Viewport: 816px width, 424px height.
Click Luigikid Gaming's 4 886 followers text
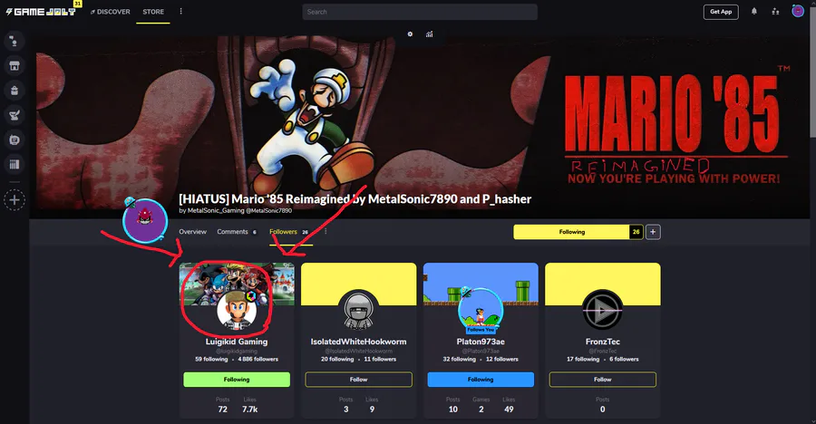coord(258,359)
